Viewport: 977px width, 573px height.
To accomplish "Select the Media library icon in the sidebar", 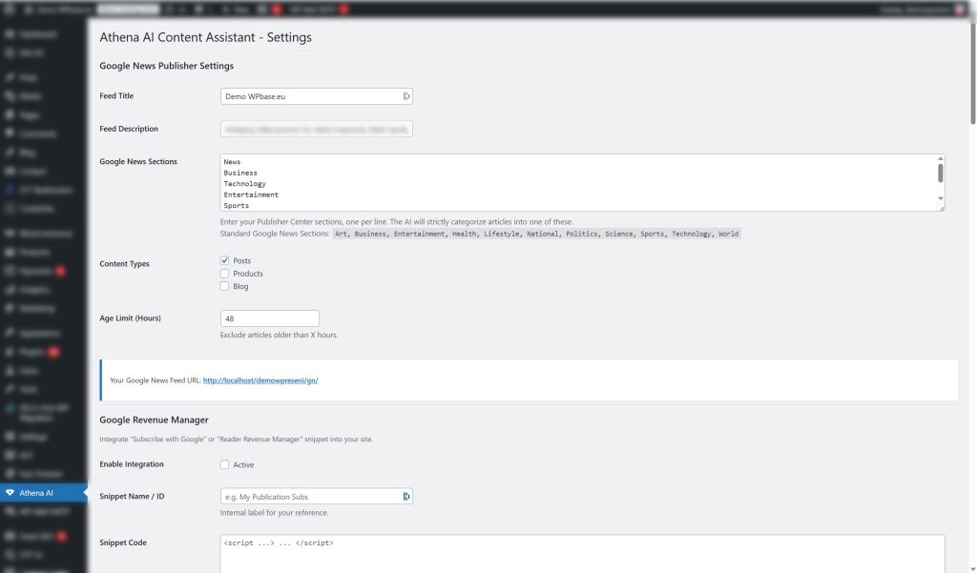I will [x=11, y=95].
